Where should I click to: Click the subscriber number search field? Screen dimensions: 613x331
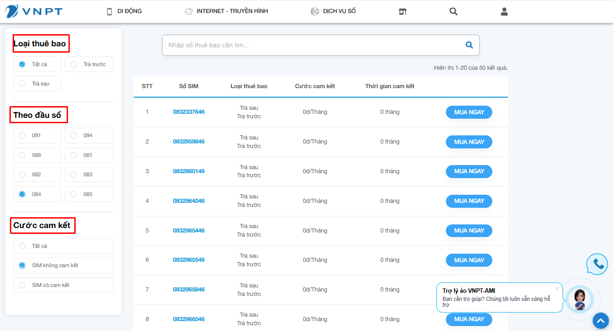point(311,45)
